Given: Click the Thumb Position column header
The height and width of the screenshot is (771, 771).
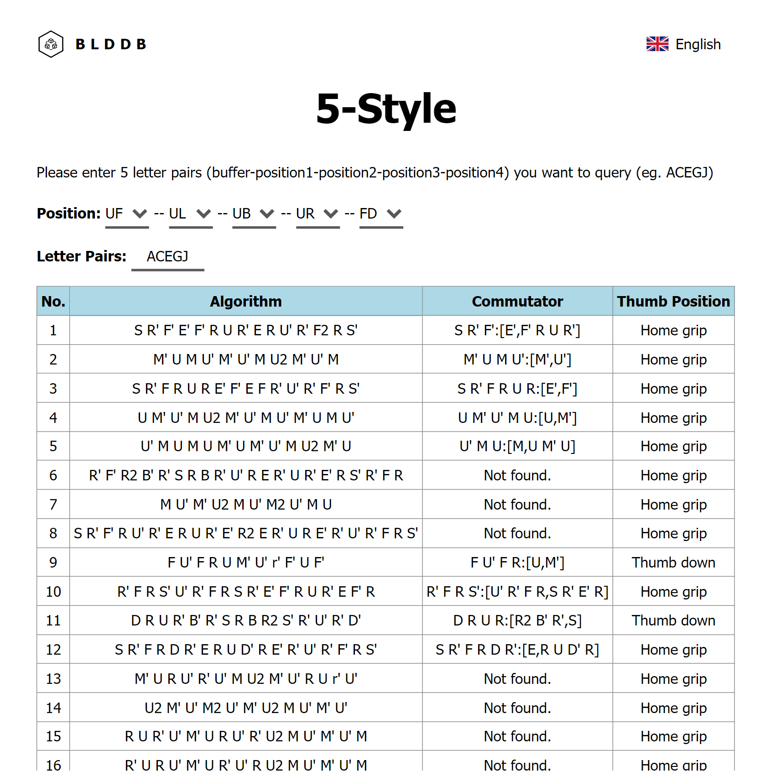Looking at the screenshot, I should click(673, 302).
